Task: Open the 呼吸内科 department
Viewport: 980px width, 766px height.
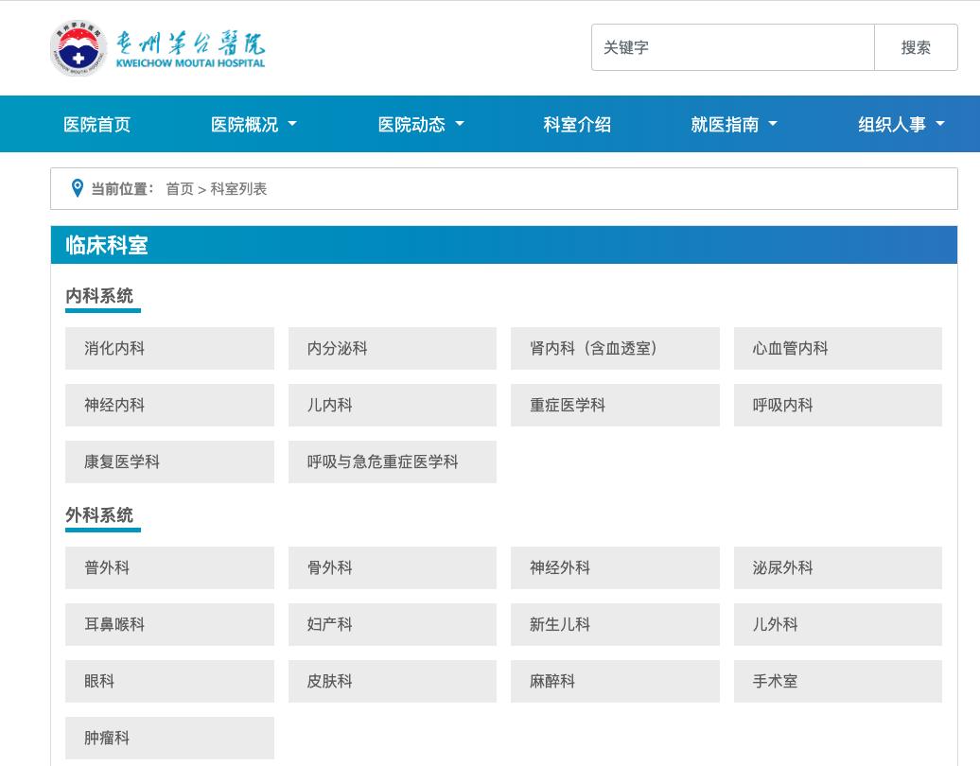Action: click(838, 405)
